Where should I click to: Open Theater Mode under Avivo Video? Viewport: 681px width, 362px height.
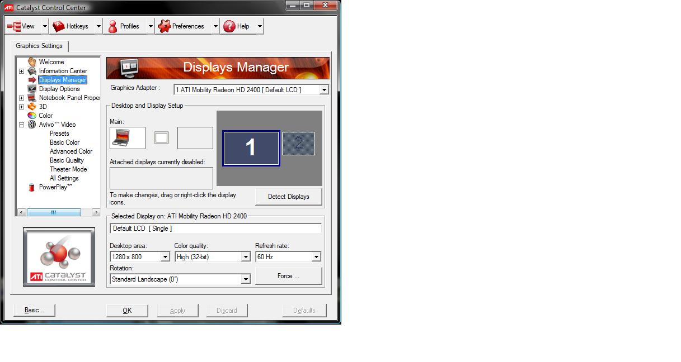tap(68, 169)
